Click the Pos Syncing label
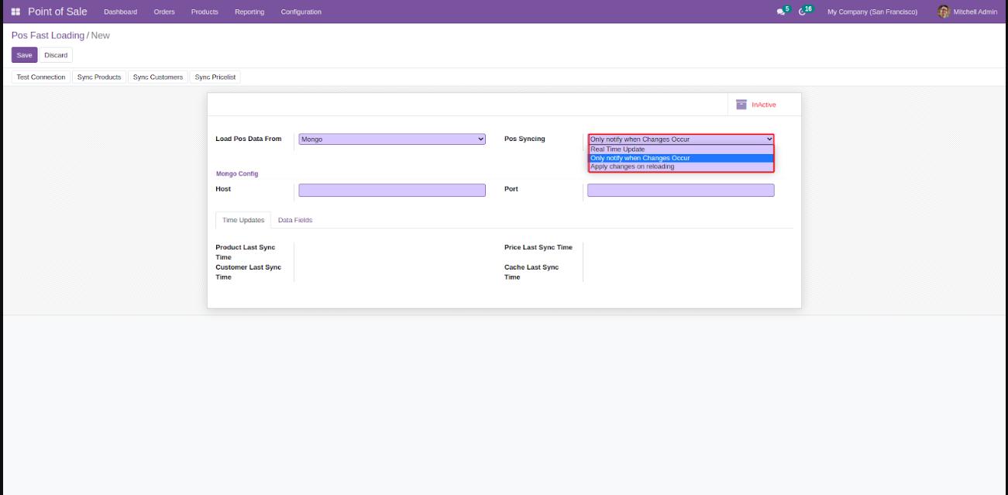Screen dimensions: 1008x495 (x=525, y=139)
